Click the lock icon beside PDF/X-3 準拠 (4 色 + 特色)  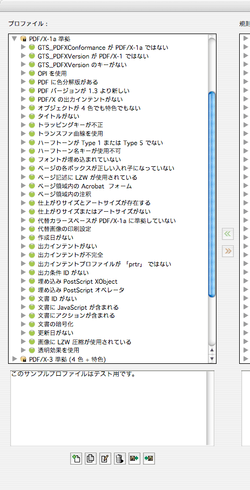pos(23,359)
